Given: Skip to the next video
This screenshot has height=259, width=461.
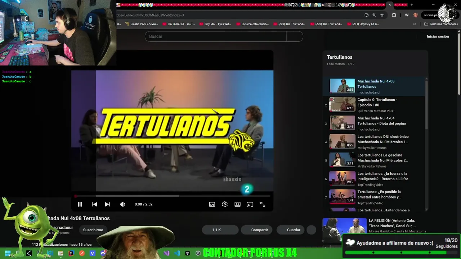Looking at the screenshot, I should (107, 204).
